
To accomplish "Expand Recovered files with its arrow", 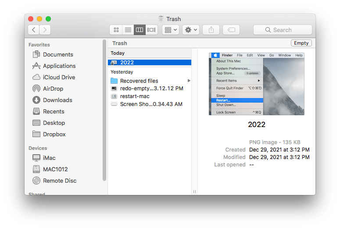I will click(x=189, y=81).
